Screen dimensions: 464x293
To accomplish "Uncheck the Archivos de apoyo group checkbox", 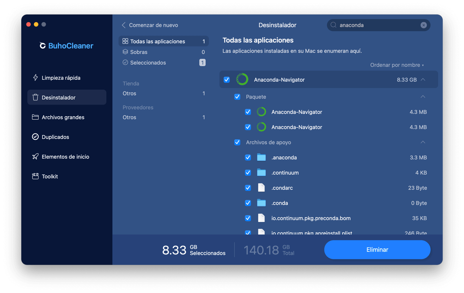I will coord(237,142).
